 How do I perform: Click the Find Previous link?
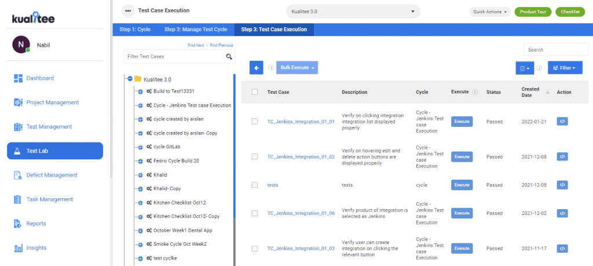222,45
